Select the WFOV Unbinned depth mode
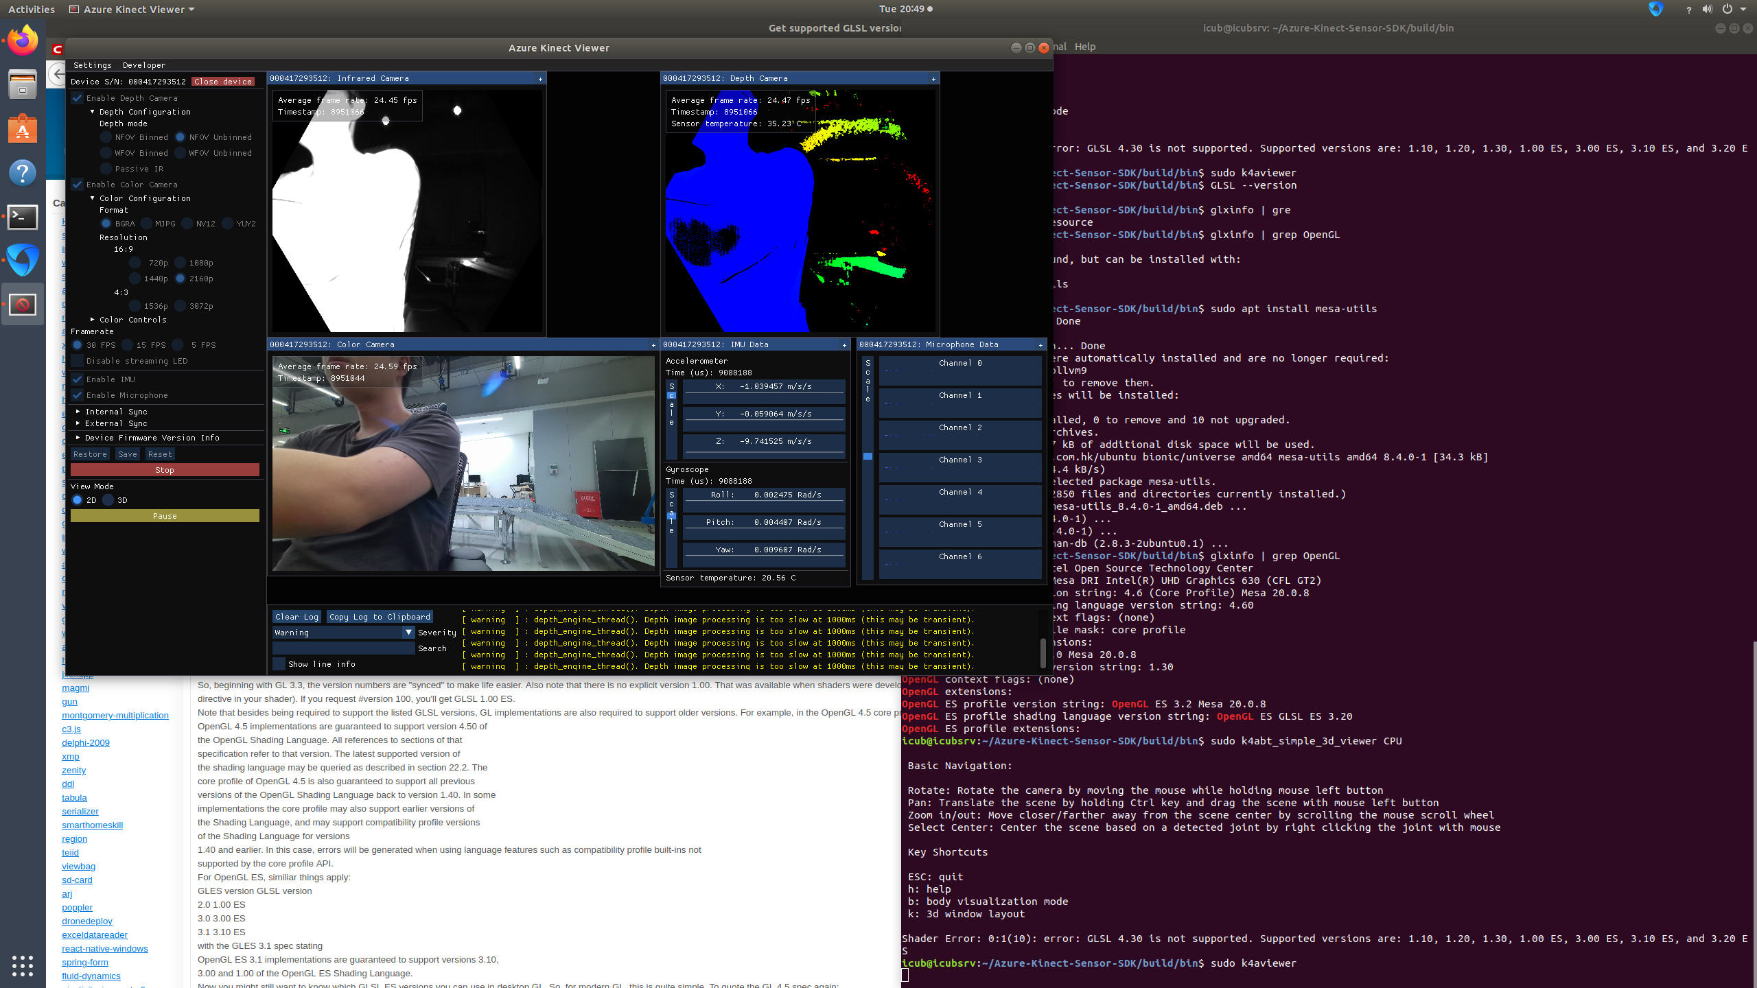Image resolution: width=1757 pixels, height=988 pixels. (x=179, y=152)
